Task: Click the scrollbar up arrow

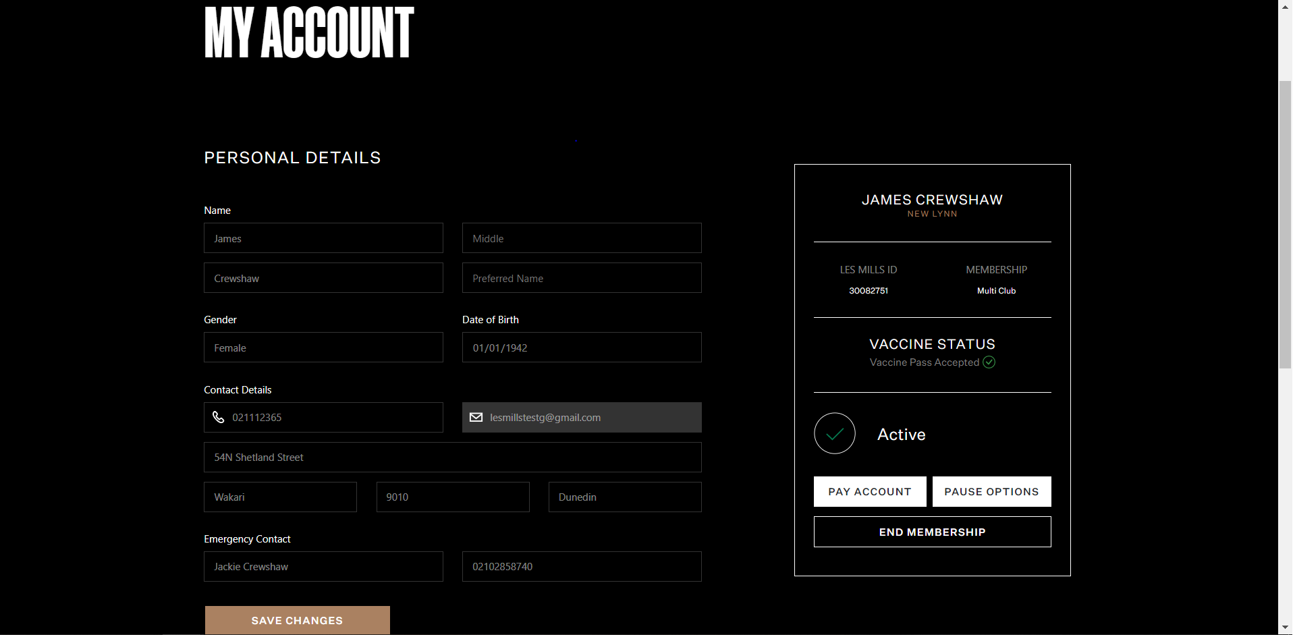Action: click(1286, 6)
